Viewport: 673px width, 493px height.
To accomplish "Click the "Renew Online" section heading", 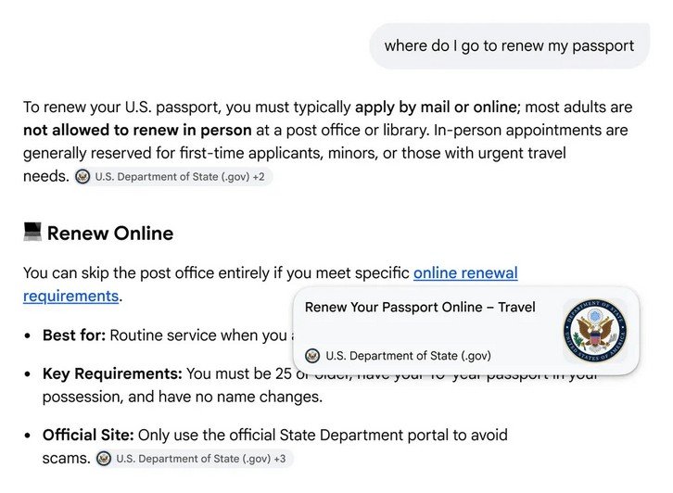I will pyautogui.click(x=110, y=234).
